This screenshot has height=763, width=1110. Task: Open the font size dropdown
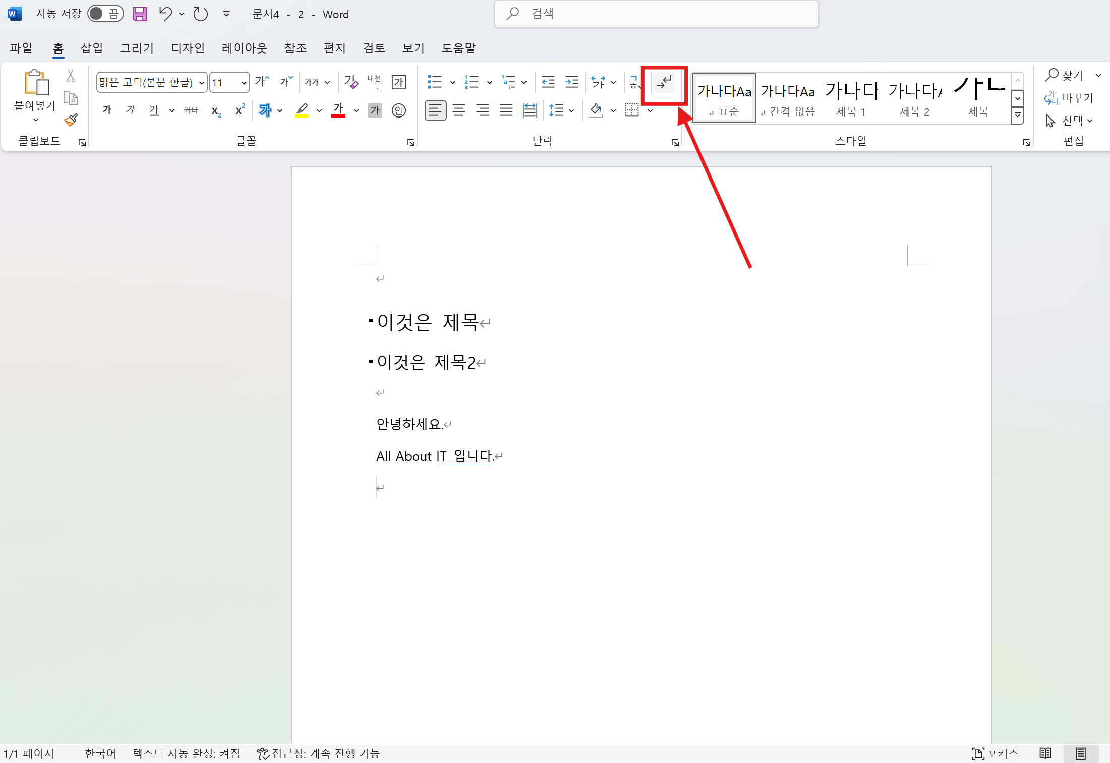pos(244,83)
